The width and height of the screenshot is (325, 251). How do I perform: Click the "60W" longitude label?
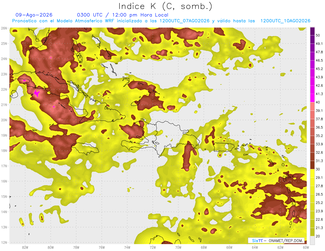pos(306,247)
